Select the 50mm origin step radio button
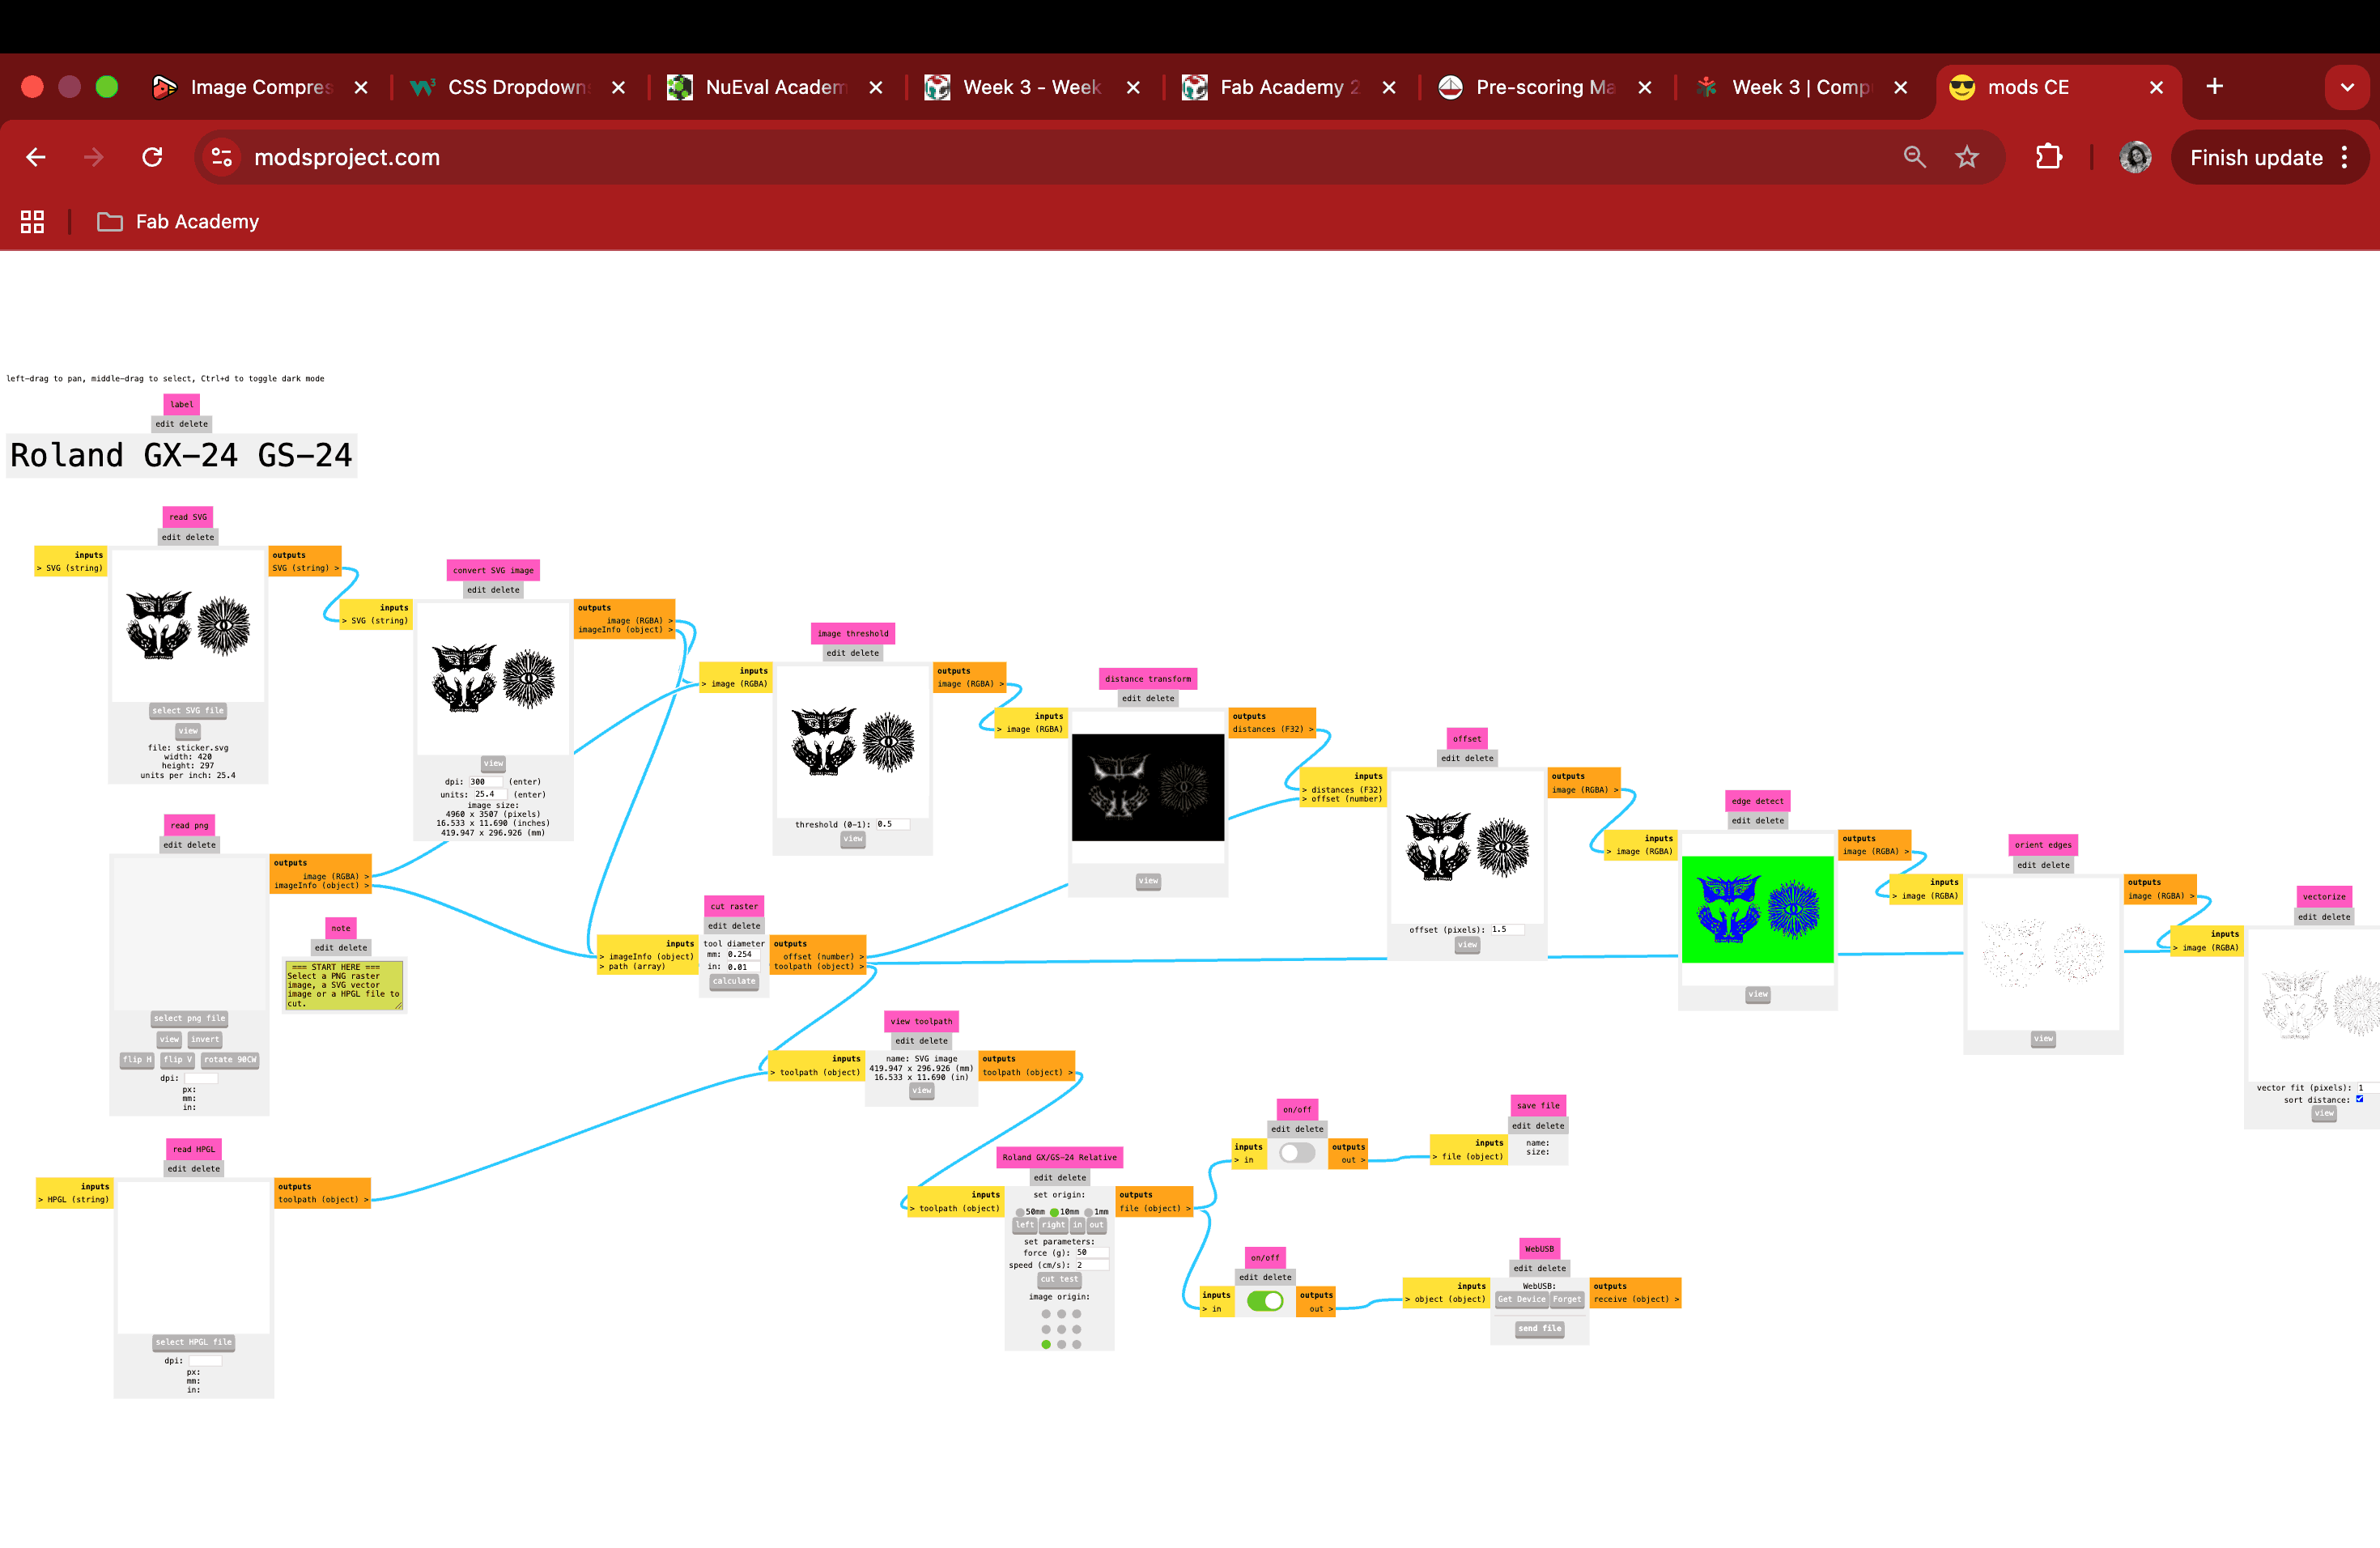This screenshot has width=2380, height=1548. tap(1020, 1212)
